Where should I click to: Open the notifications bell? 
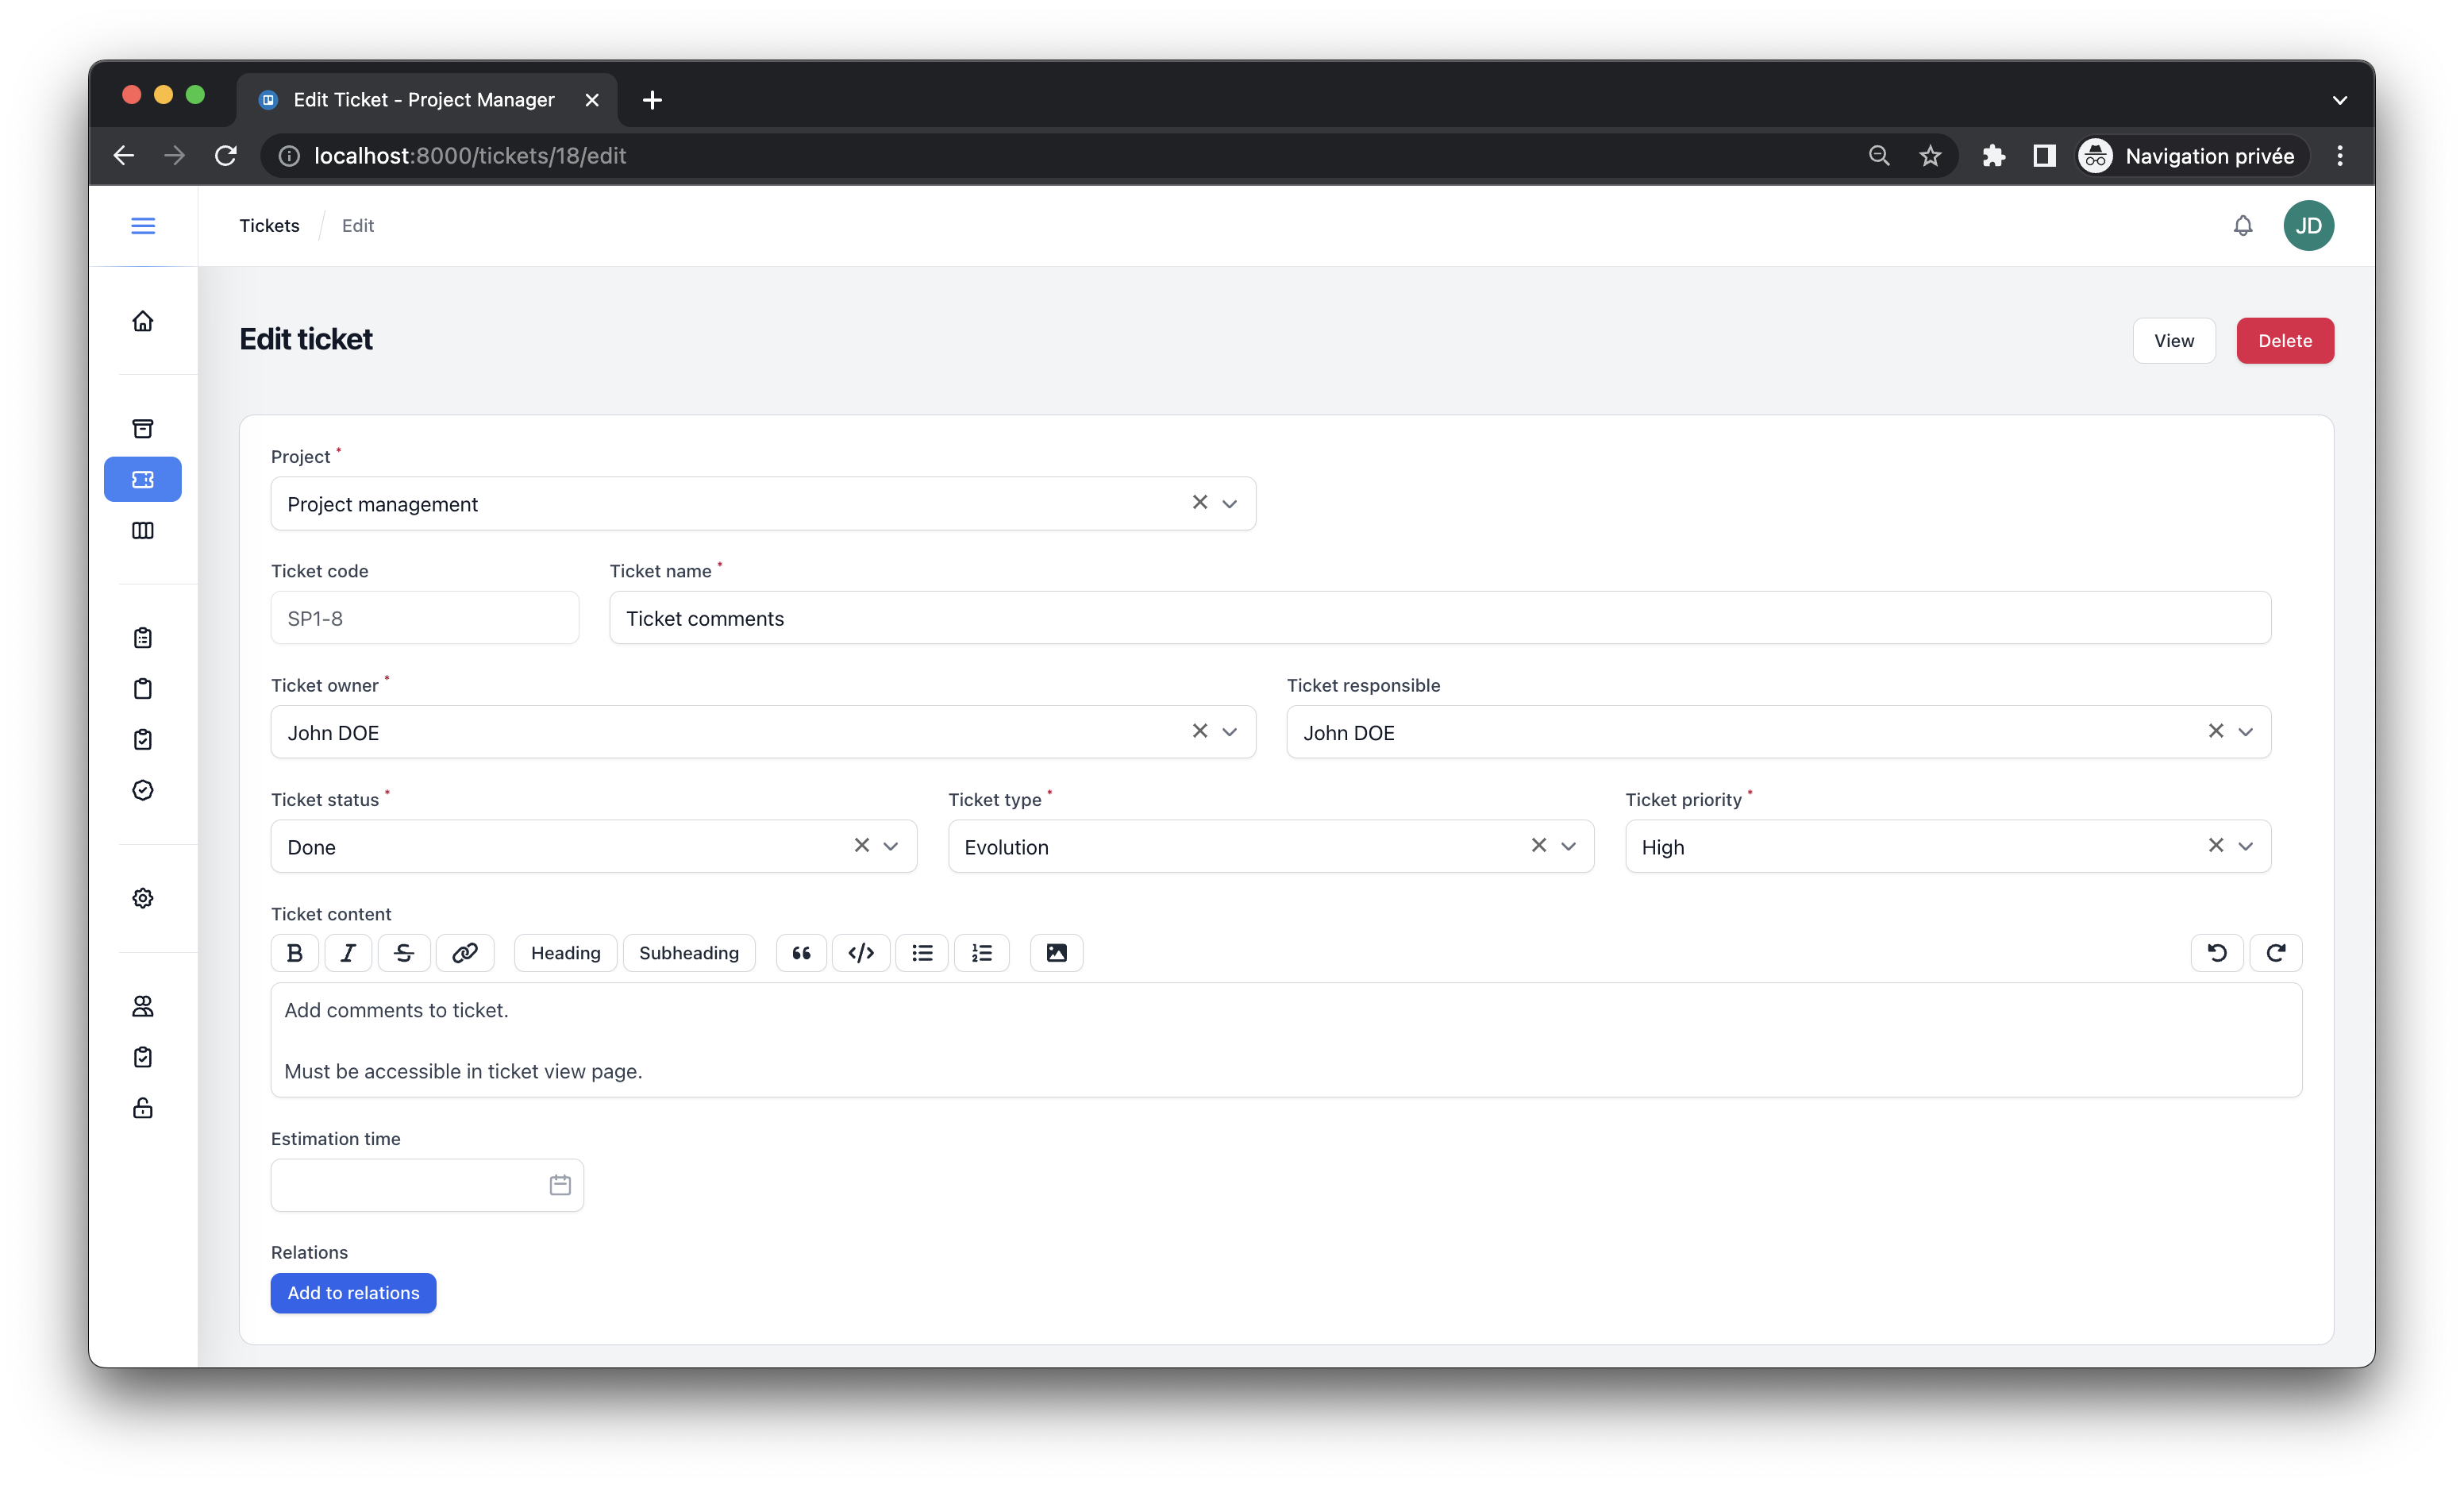[x=2243, y=226]
